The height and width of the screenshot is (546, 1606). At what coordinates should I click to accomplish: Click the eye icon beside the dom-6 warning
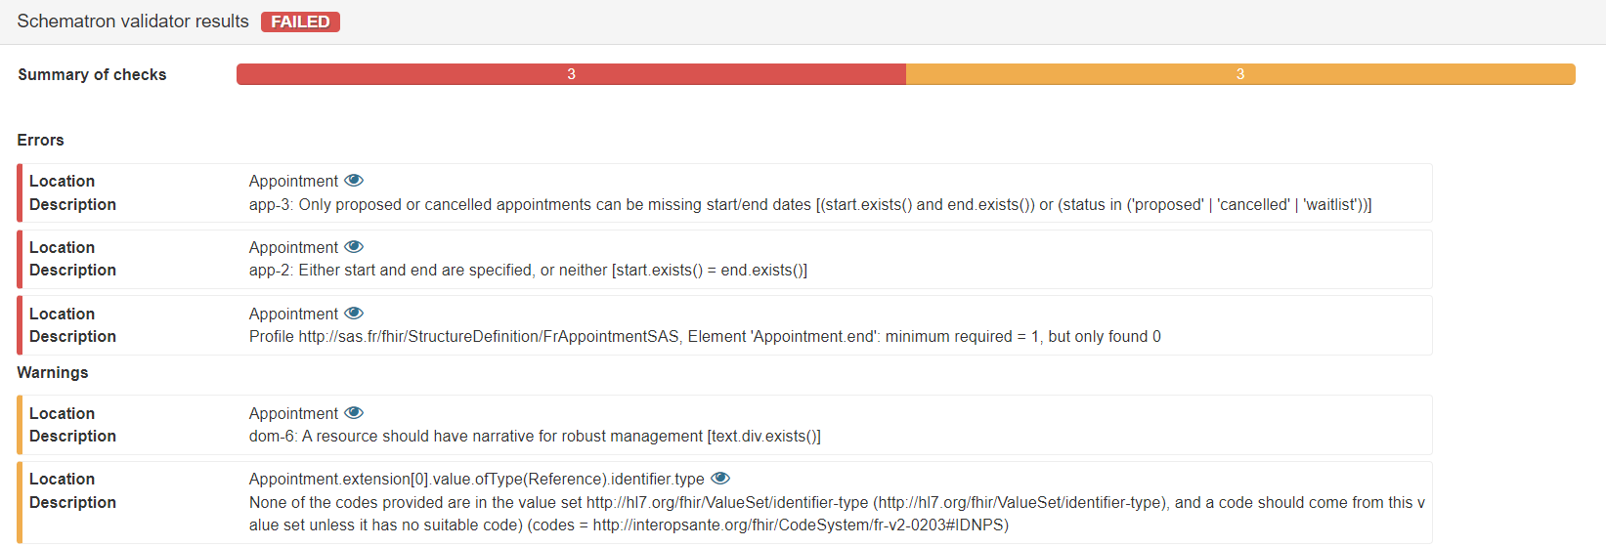pyautogui.click(x=354, y=413)
